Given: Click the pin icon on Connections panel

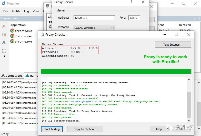Looking at the screenshot, I should [x=195, y=18].
